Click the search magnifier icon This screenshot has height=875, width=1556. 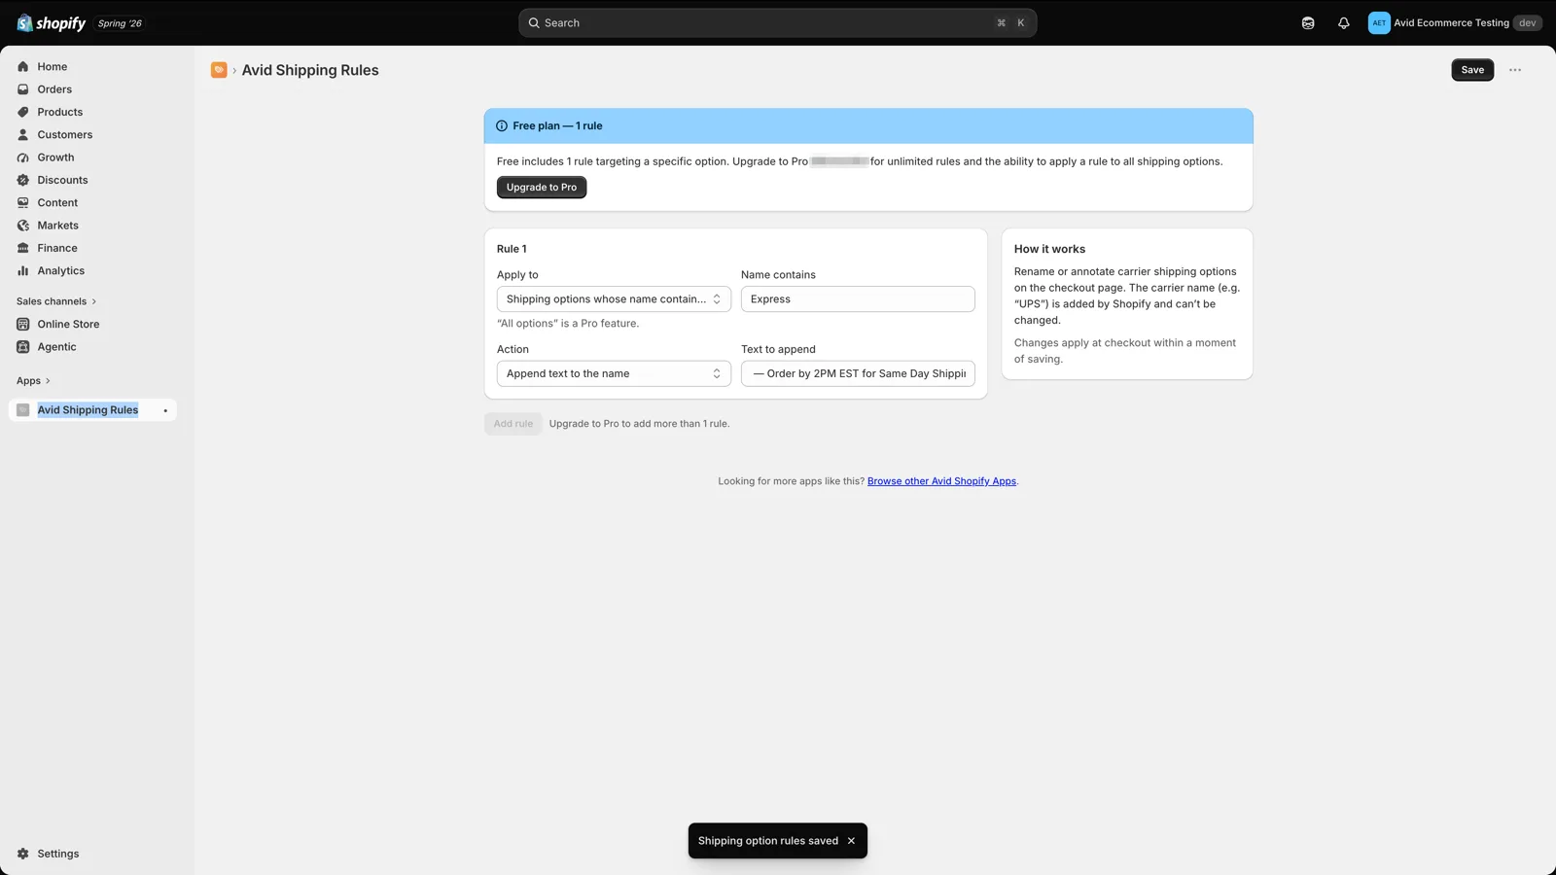point(534,23)
